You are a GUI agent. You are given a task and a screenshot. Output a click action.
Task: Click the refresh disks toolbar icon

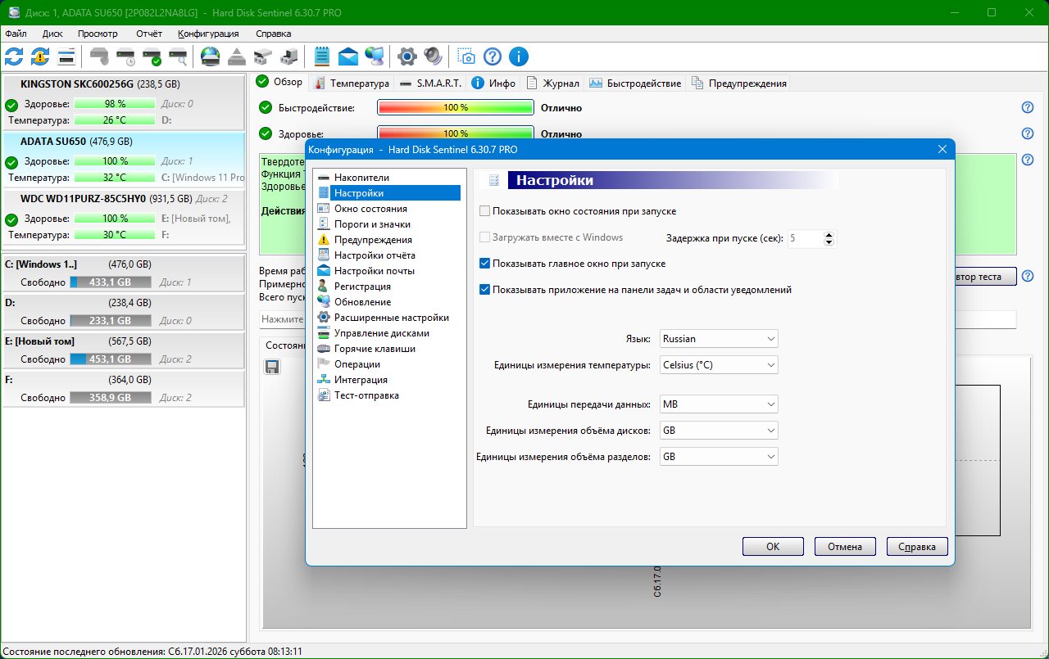point(14,56)
